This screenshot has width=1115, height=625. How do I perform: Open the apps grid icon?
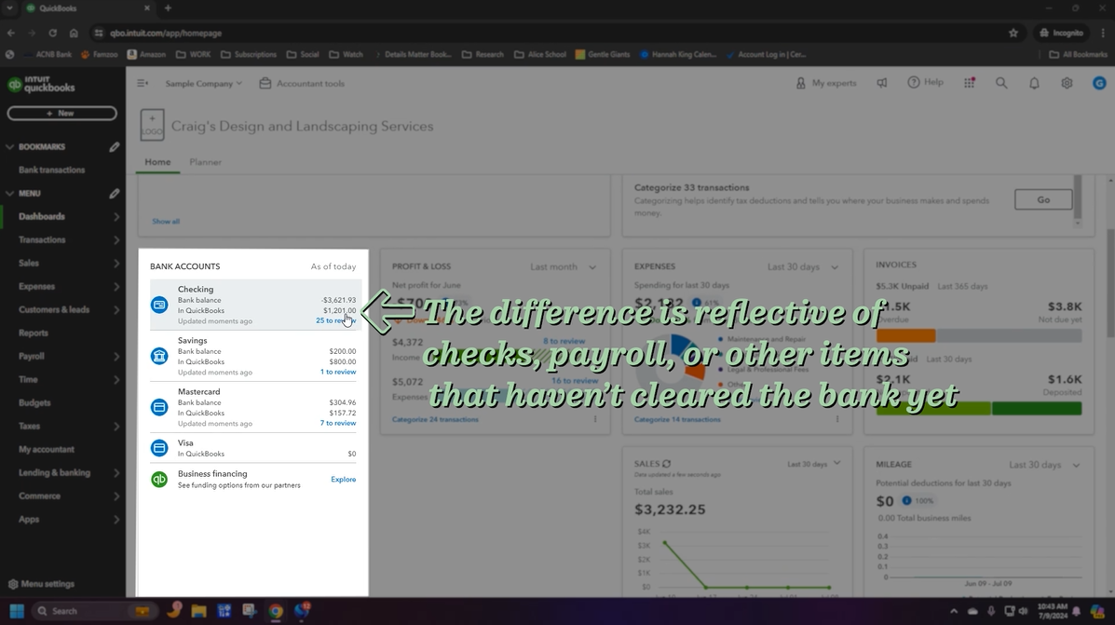coord(970,83)
